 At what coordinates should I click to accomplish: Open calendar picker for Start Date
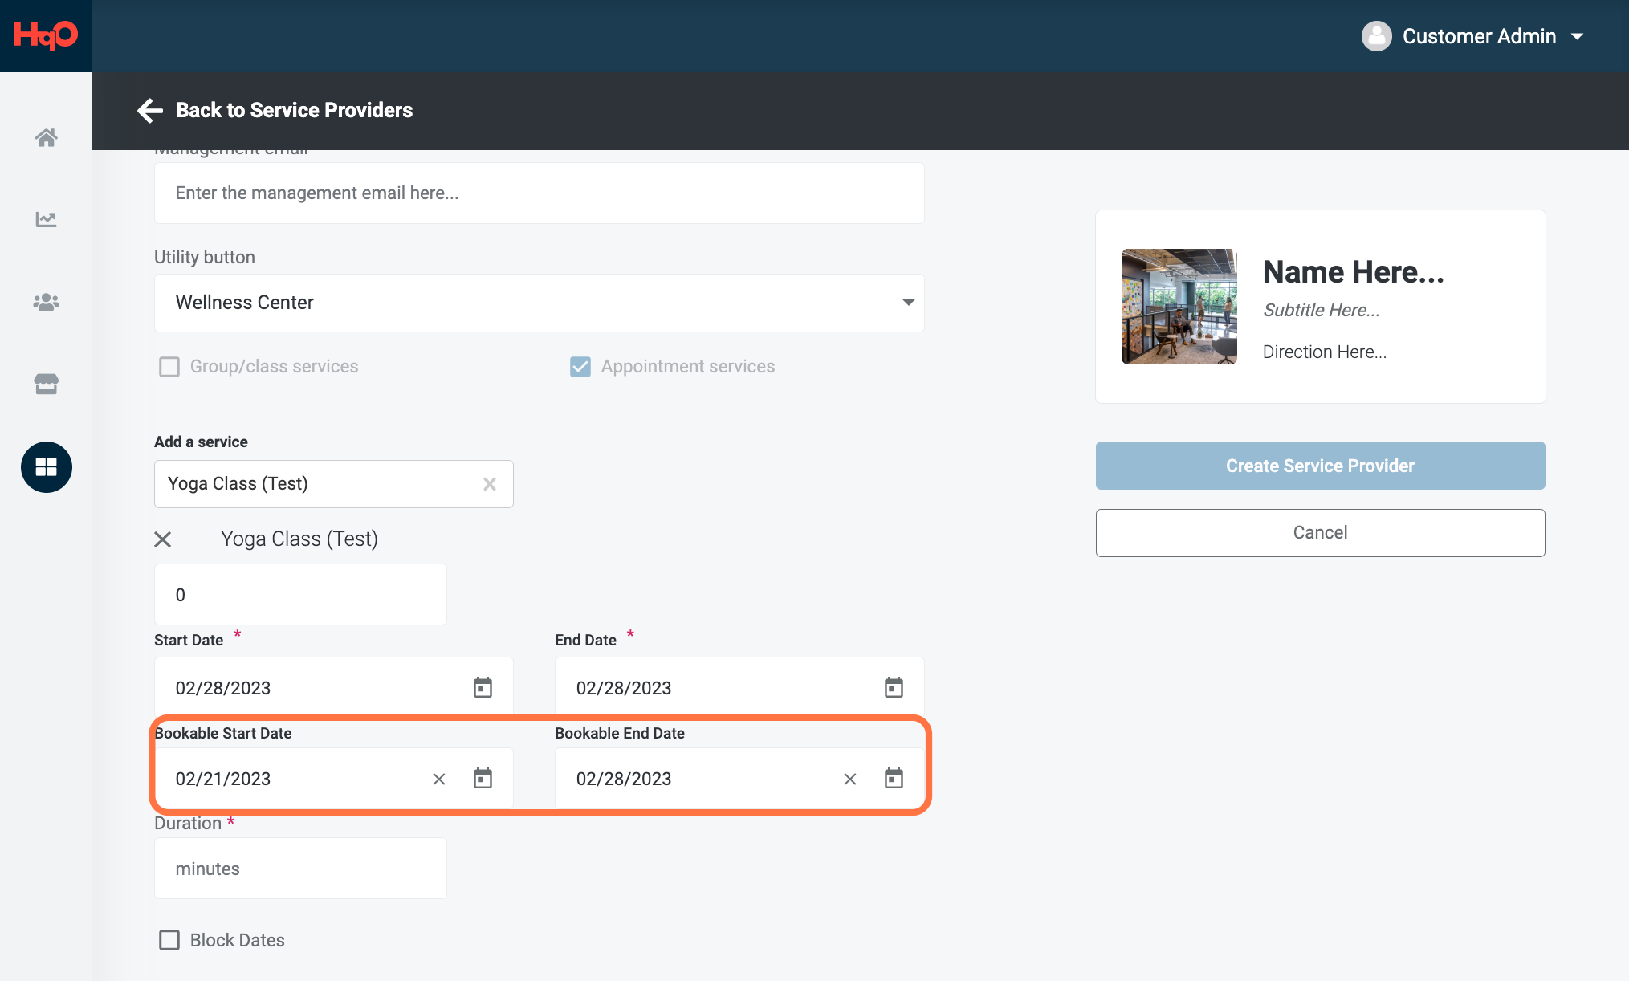483,687
